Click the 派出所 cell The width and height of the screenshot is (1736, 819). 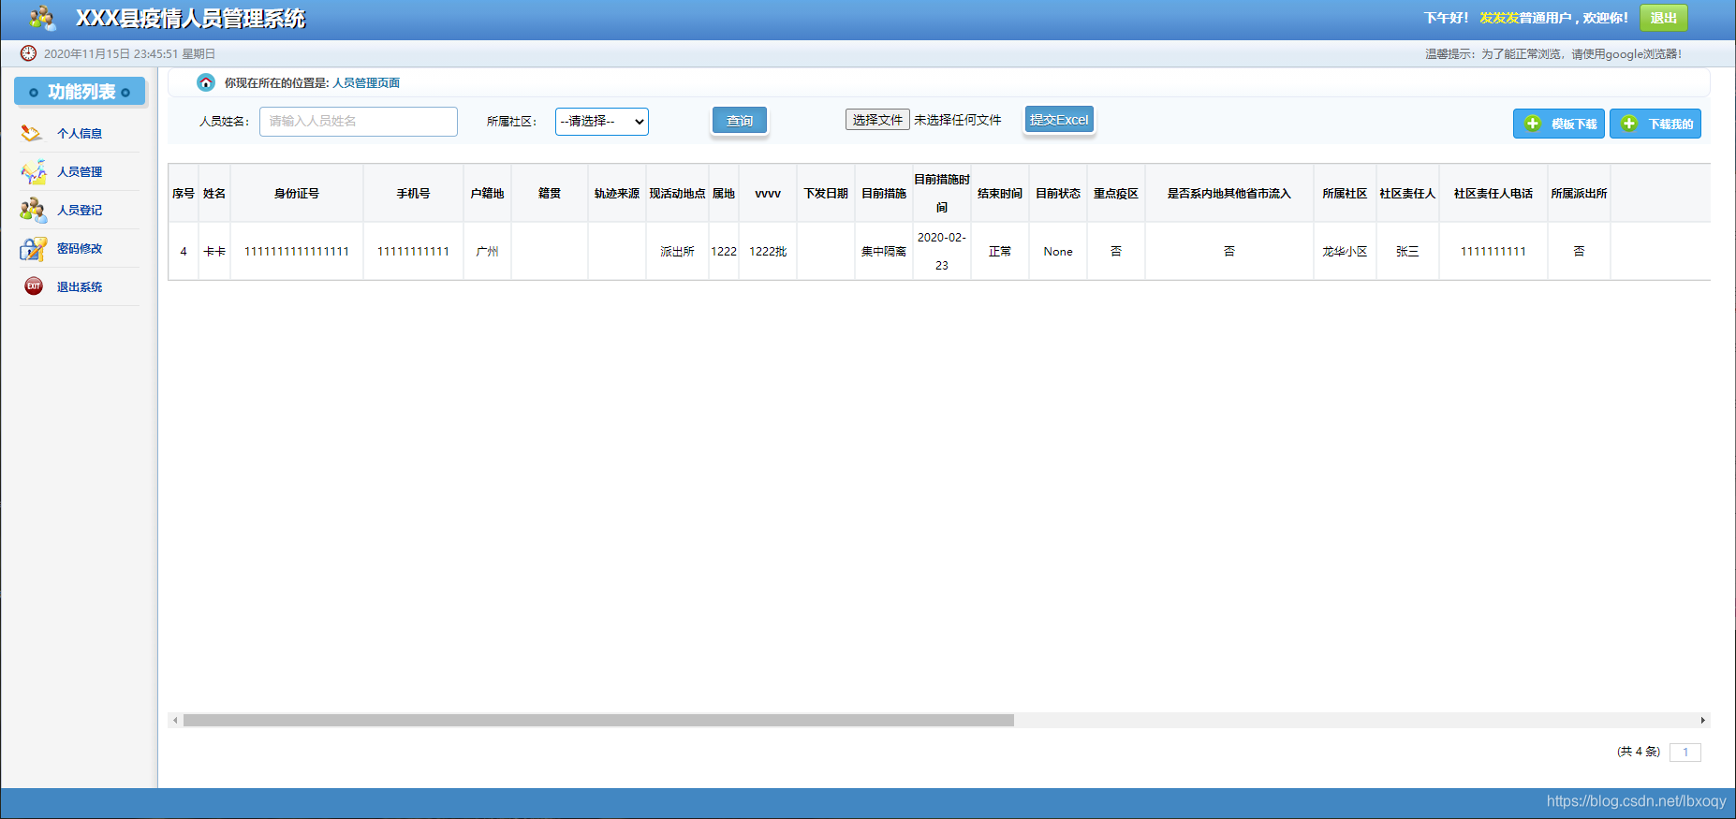(x=677, y=252)
